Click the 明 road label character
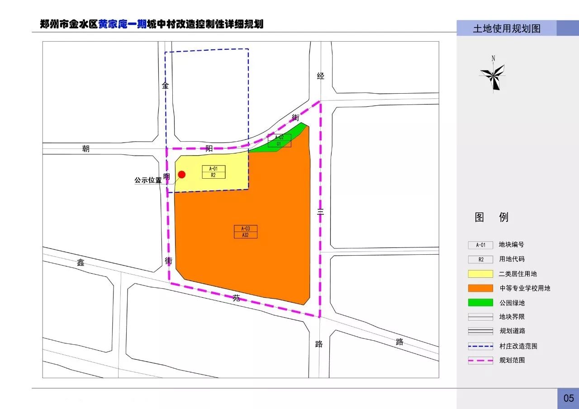 [x=166, y=177]
